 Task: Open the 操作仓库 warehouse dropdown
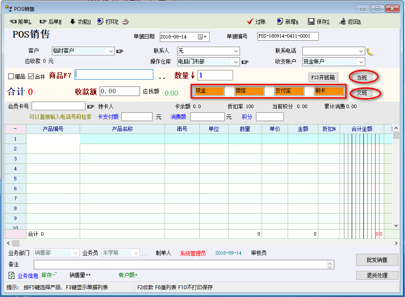pyautogui.click(x=236, y=62)
